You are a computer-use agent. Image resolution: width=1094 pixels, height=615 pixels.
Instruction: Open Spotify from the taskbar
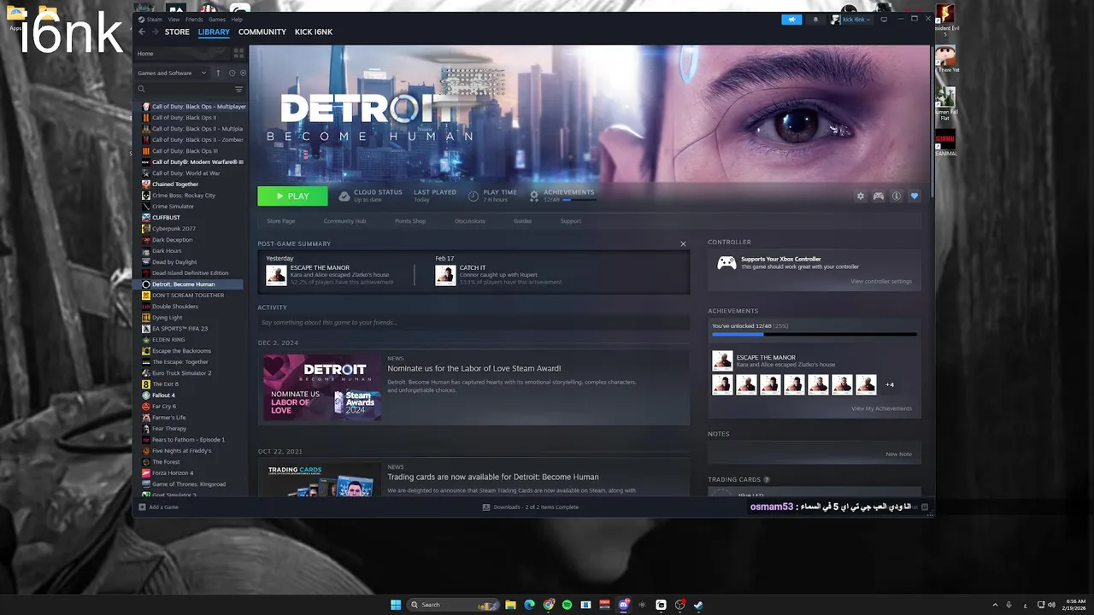[x=568, y=605]
